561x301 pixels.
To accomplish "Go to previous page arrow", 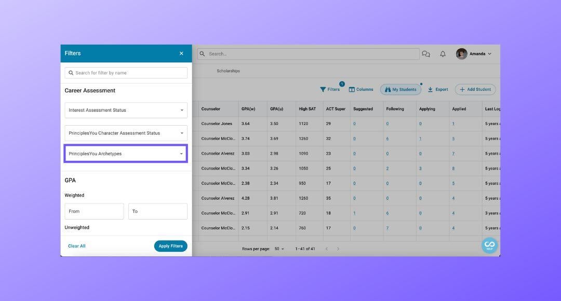I will [x=327, y=249].
